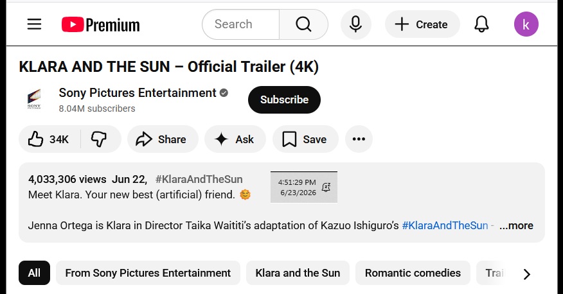Viewport: 563px width, 294px height.
Task: Subscribe to Sony Pictures Entertainment
Action: (284, 99)
